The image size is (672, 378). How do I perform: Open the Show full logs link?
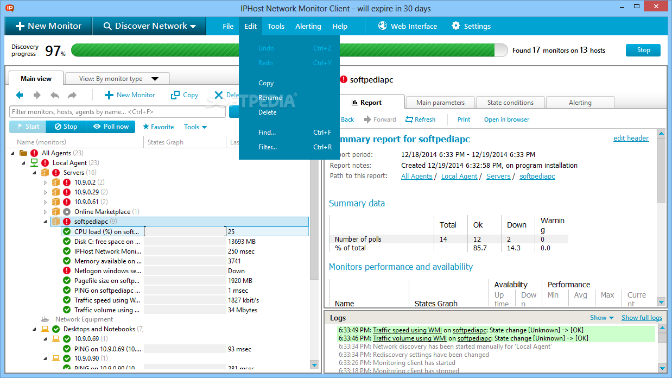642,318
